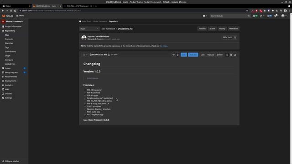Open the GitLab Menu button
The width and height of the screenshot is (292, 164).
20,16
